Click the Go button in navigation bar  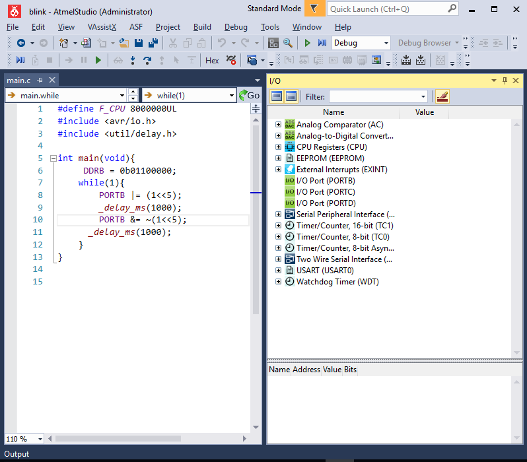[250, 96]
